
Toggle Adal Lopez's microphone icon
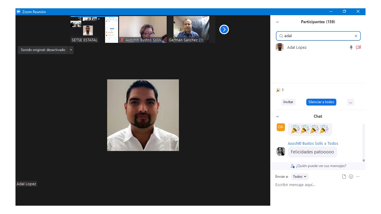pos(351,47)
